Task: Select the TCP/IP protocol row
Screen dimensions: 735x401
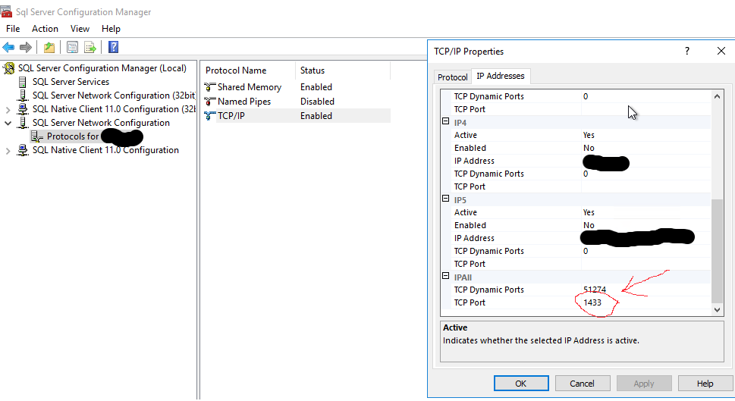Action: 297,116
